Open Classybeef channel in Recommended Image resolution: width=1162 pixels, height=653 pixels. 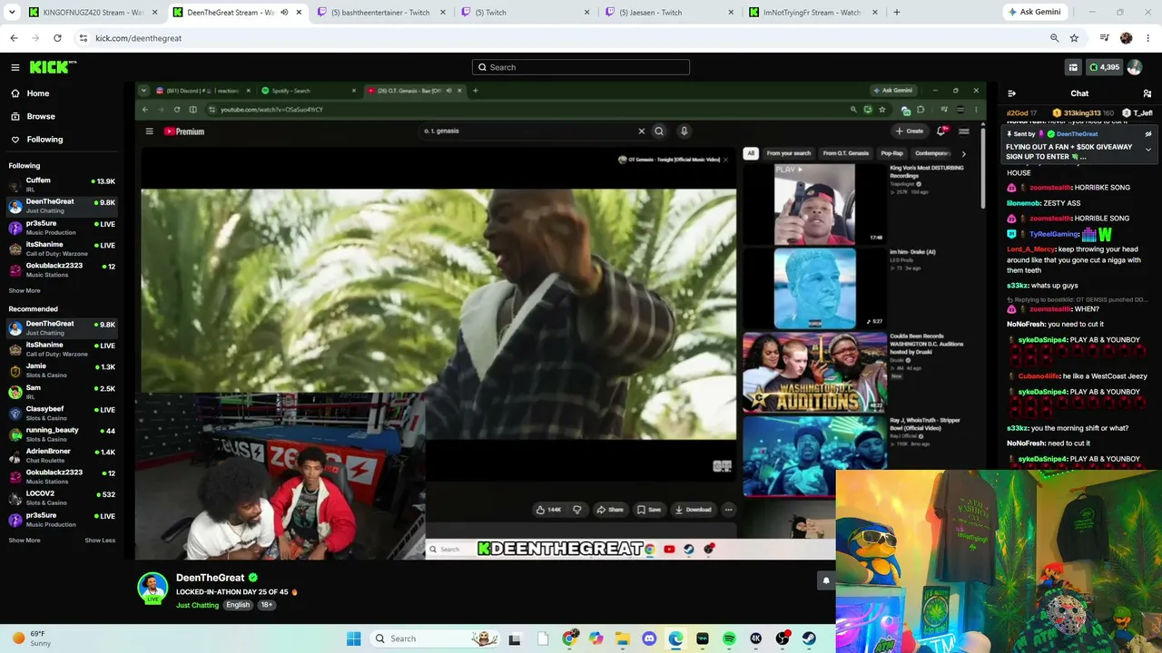tap(62, 413)
